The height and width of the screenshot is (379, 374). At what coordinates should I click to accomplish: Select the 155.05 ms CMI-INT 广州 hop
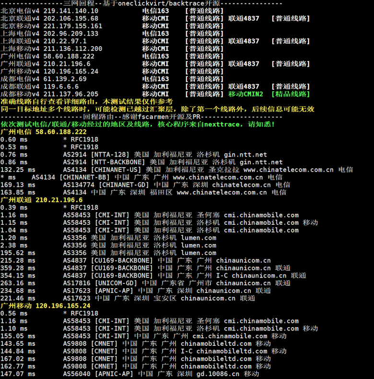[x=143, y=336]
